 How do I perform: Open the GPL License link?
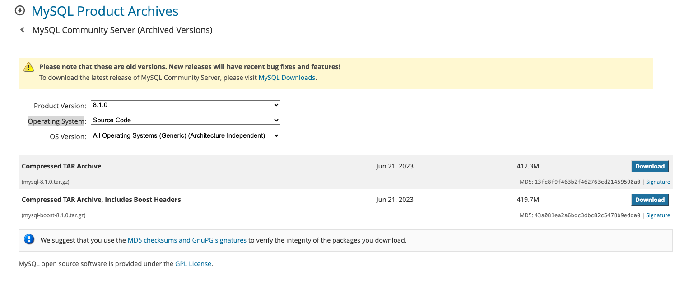pyautogui.click(x=193, y=264)
